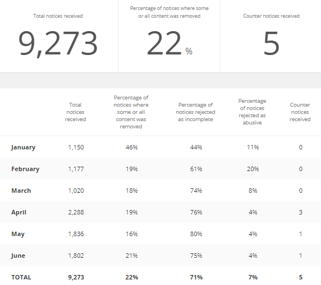Viewport: 321px width, 285px height.
Task: Click January's 46% content removed cell
Action: pyautogui.click(x=131, y=147)
